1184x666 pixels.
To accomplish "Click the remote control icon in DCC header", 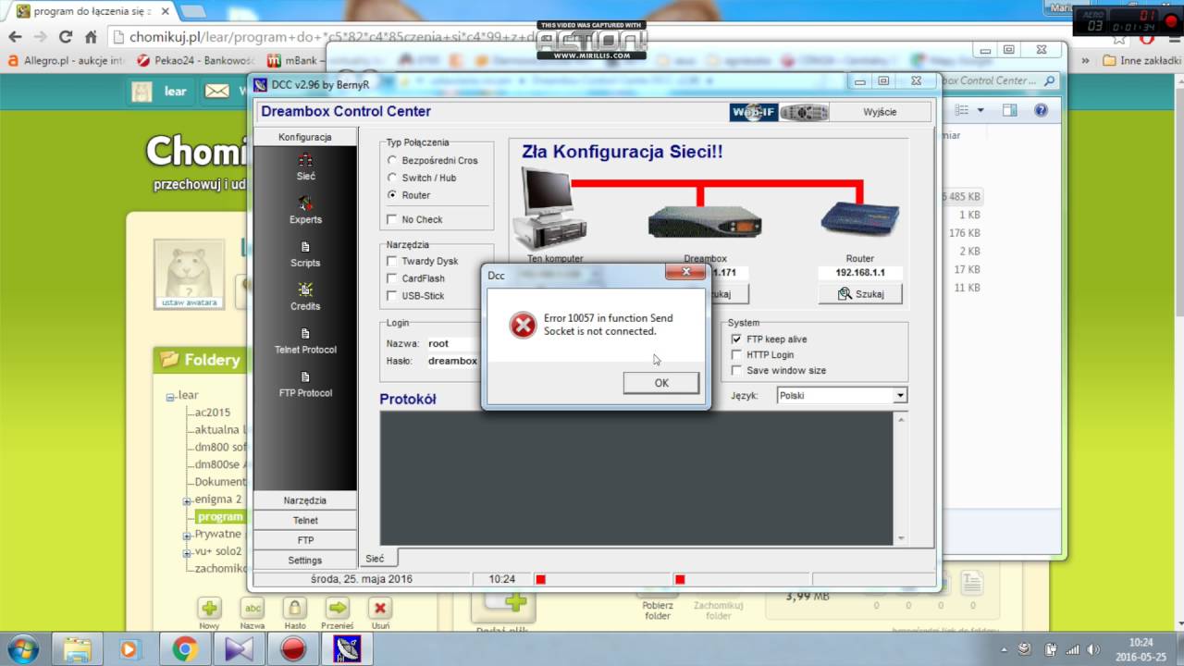I will coord(804,112).
